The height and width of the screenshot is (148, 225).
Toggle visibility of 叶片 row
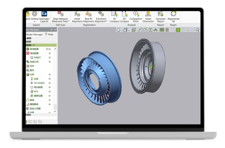50,92
